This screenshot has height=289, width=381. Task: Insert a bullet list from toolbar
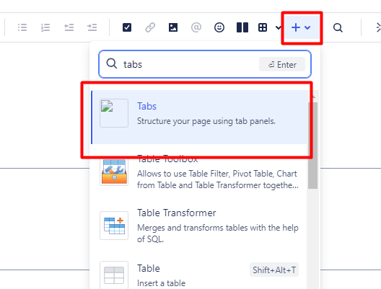tap(22, 27)
